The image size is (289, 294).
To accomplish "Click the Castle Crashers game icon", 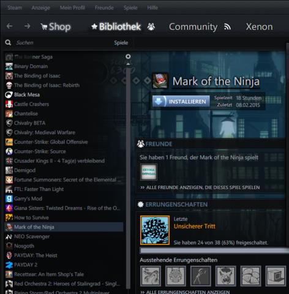I will coord(9,104).
